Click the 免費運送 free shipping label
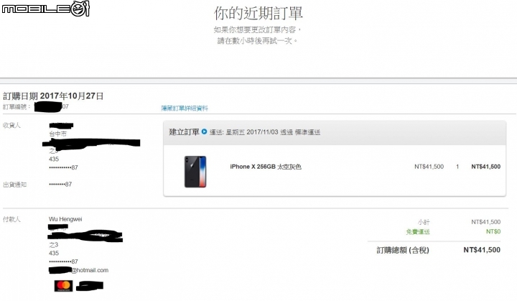This screenshot has height=301, width=517. (418, 232)
